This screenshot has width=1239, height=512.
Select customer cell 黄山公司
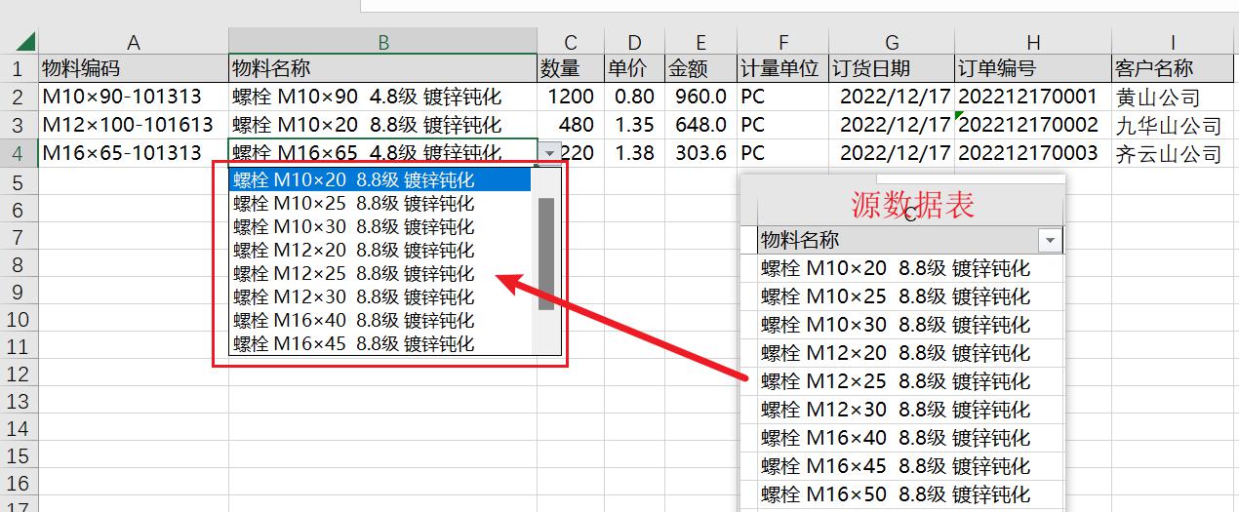(1174, 97)
